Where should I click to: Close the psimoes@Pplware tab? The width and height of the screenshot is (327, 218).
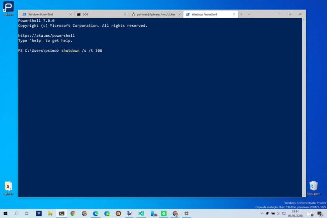tap(179, 15)
